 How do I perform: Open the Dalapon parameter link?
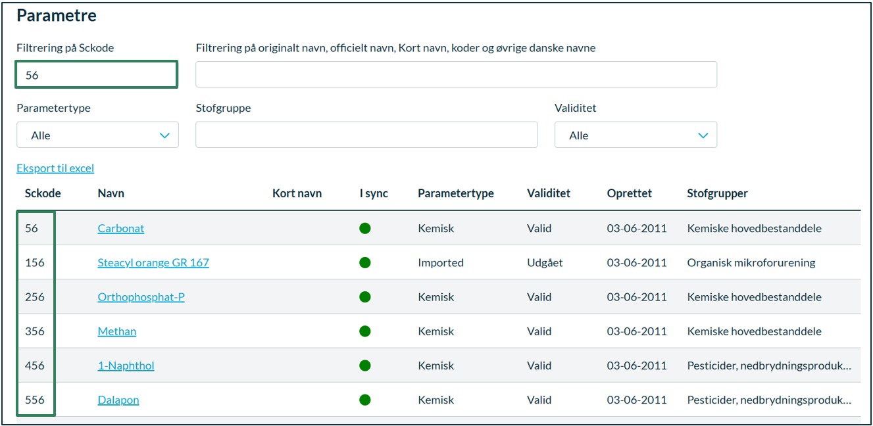pos(118,400)
